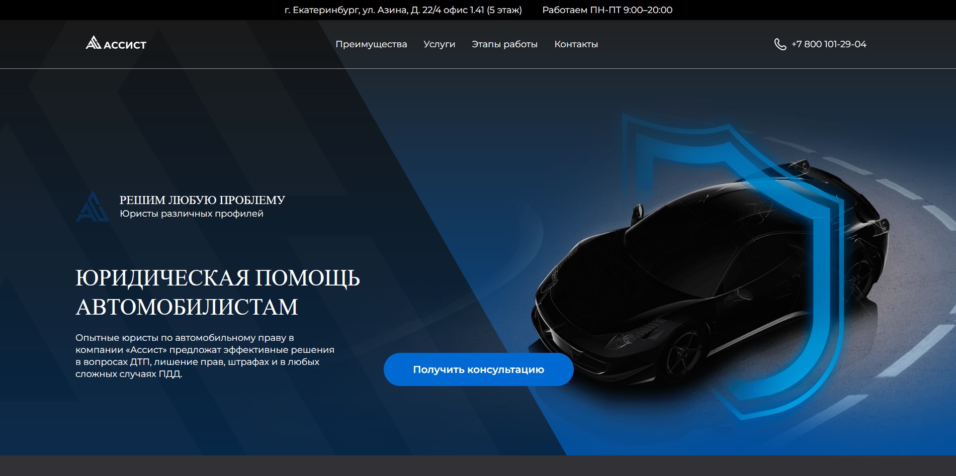956x476 pixels.
Task: Click the paragraph starting Опытные юристы
Action: click(x=205, y=356)
